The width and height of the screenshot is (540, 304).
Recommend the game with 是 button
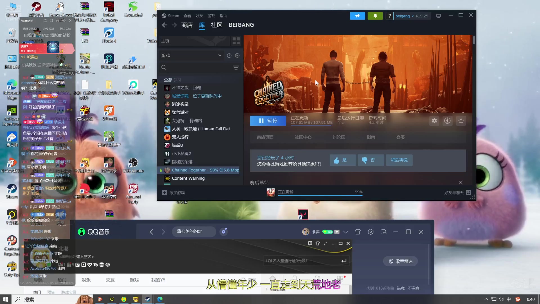(x=343, y=160)
